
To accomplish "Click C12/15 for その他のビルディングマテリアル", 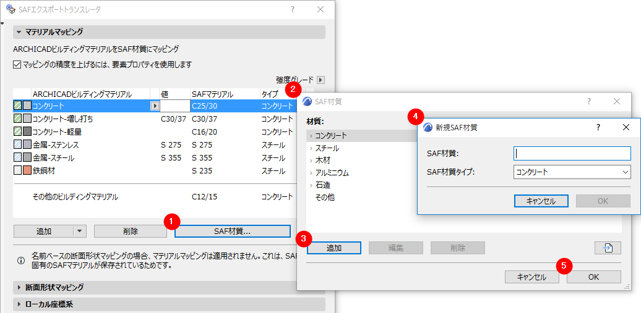I will pyautogui.click(x=204, y=197).
